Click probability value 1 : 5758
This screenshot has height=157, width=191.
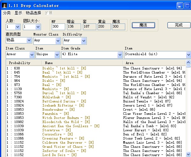pyautogui.click(x=14, y=93)
